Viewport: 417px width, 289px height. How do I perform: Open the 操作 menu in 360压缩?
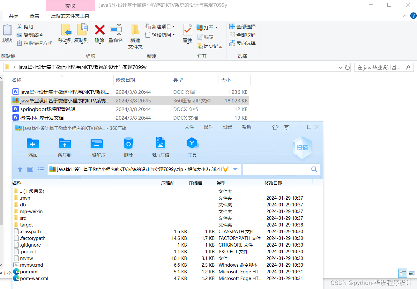tap(208, 127)
